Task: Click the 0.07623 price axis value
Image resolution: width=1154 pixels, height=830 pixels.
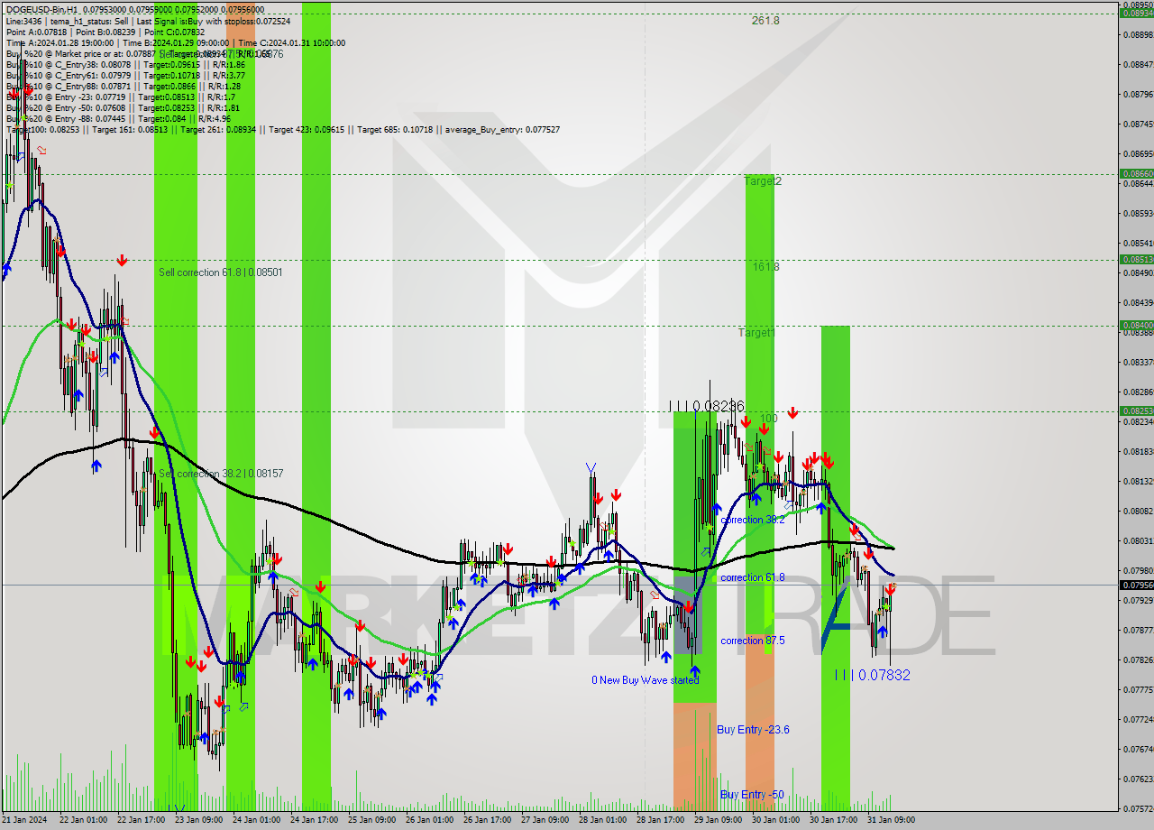Action: (x=1138, y=779)
